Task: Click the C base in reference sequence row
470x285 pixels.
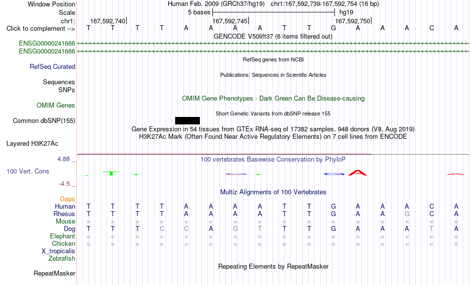Action: point(431,28)
